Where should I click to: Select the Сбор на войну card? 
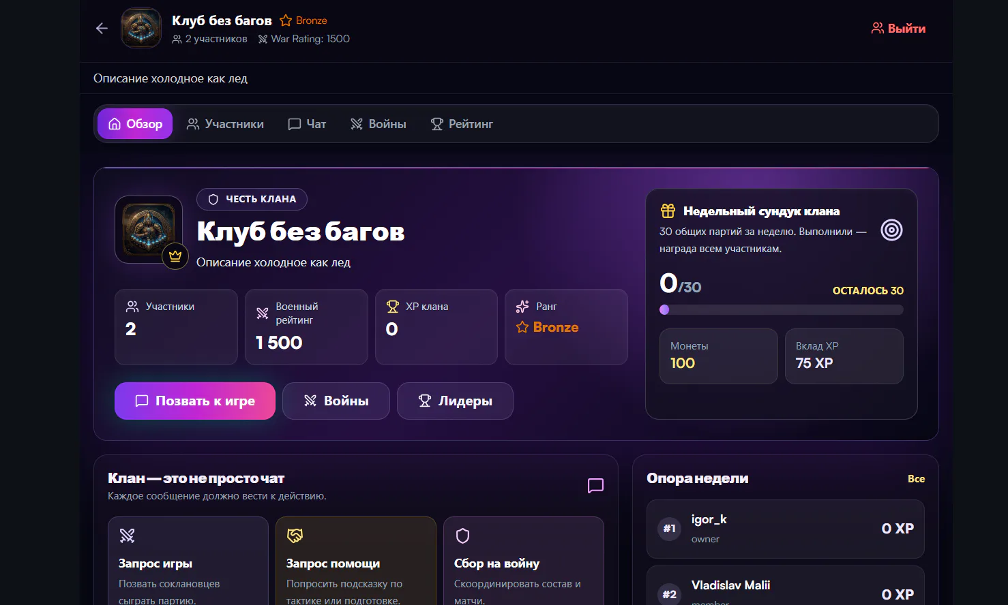(x=524, y=561)
